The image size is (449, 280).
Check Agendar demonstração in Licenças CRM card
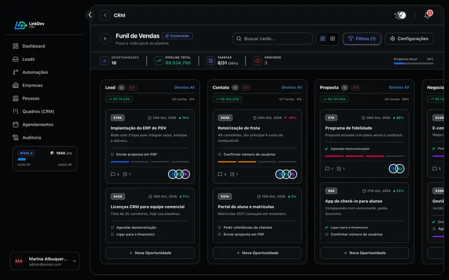pos(112,227)
